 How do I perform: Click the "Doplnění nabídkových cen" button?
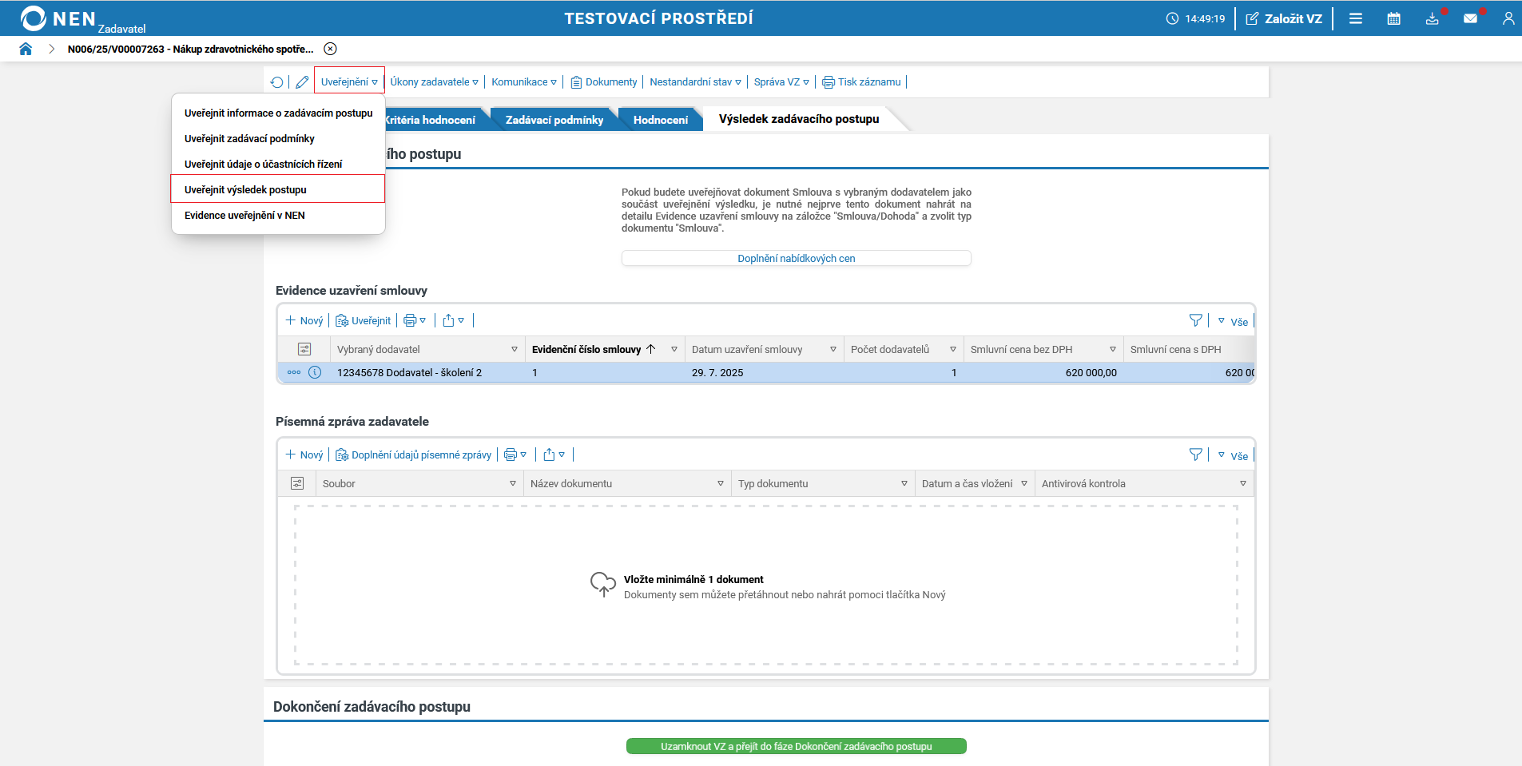(796, 257)
